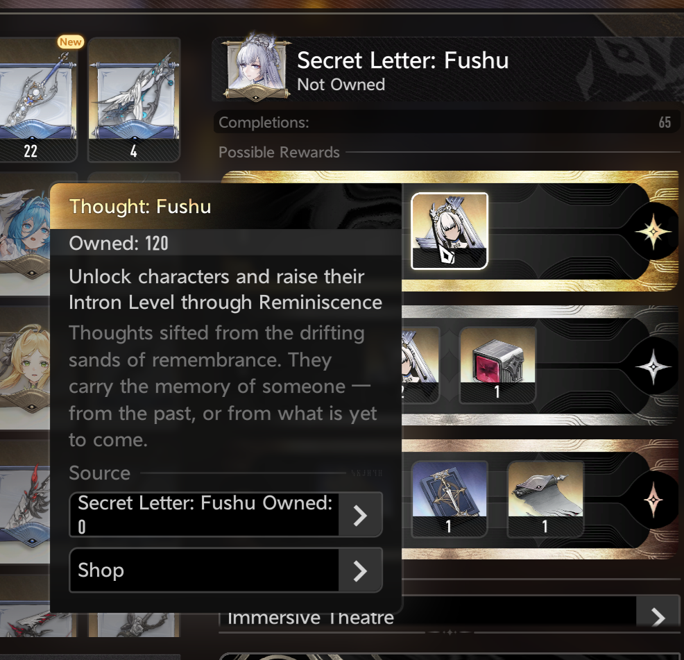
Task: Click the silver four-point star emblem
Action: pyautogui.click(x=653, y=366)
